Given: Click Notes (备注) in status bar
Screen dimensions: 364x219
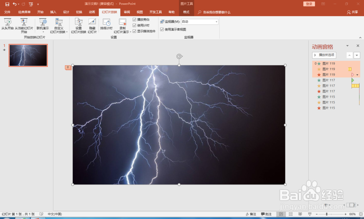Looking at the screenshot, I should pos(251,214).
